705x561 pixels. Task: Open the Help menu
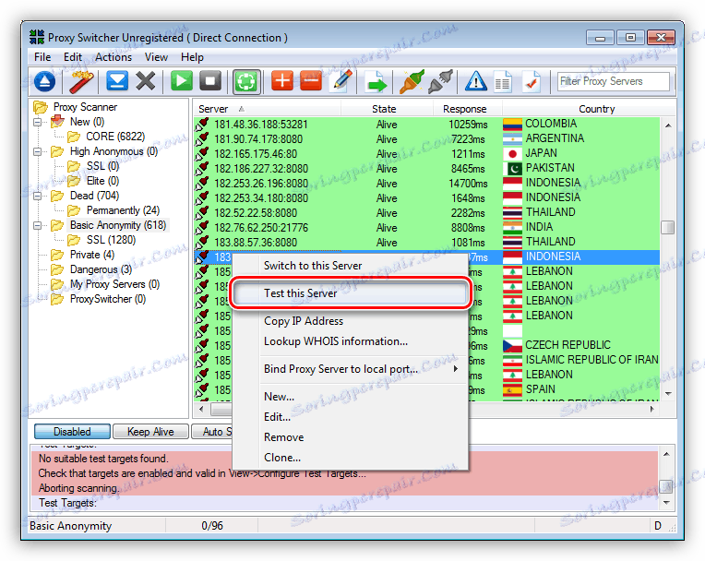tap(192, 57)
